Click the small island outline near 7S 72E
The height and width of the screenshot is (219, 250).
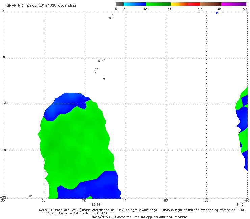[104, 79]
